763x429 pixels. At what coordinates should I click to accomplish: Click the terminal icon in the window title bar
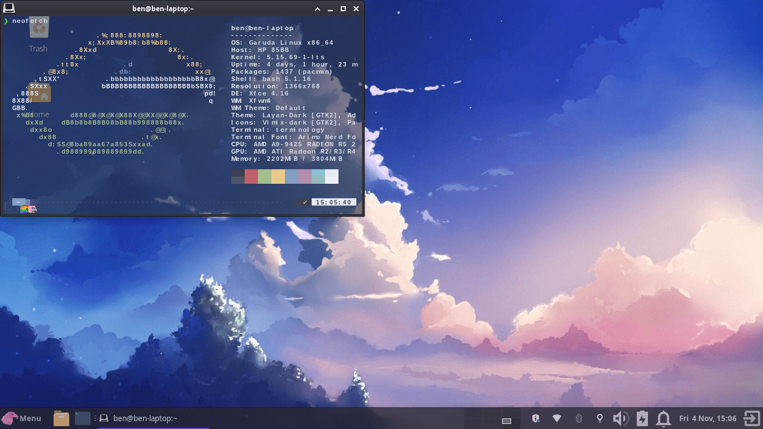tap(9, 8)
